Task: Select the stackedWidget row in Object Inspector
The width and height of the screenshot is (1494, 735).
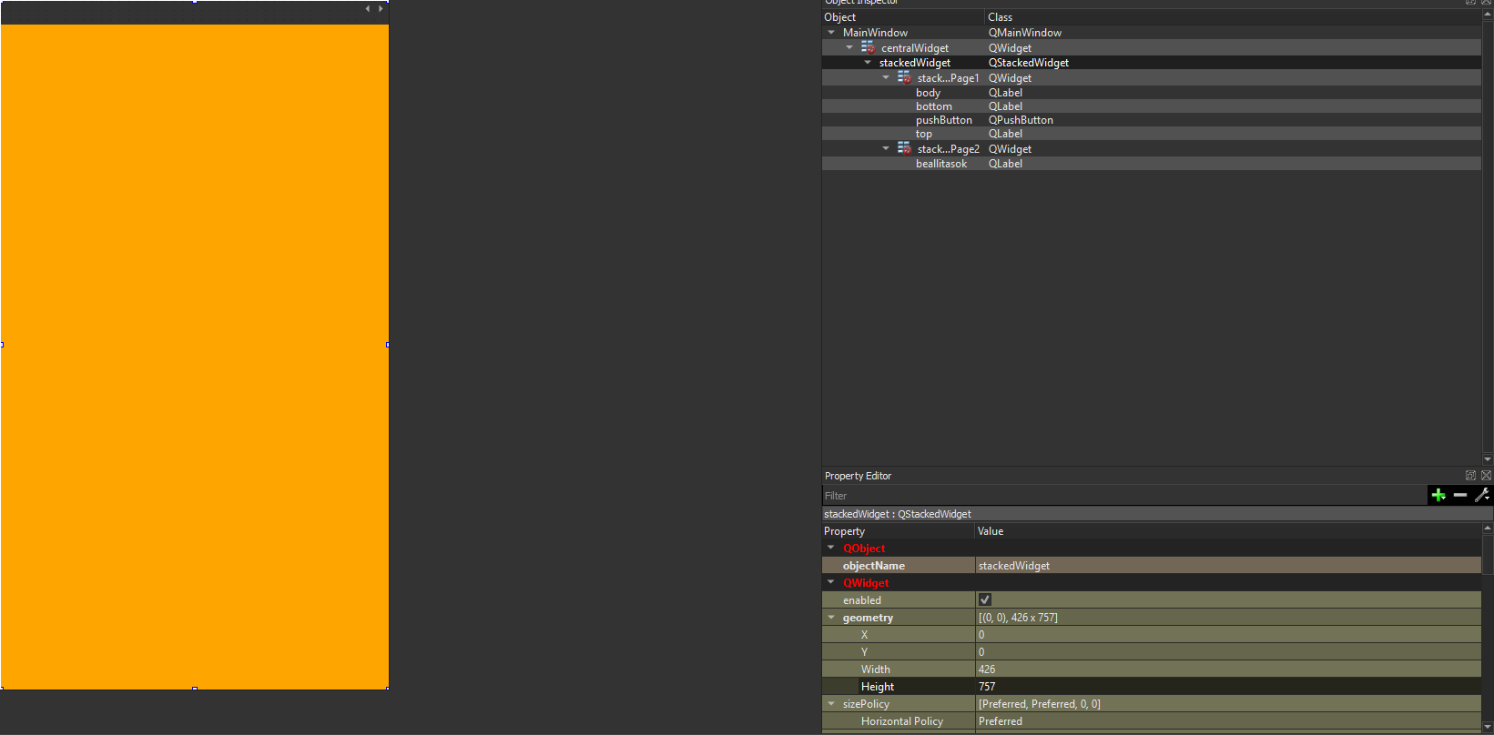Action: click(1152, 63)
